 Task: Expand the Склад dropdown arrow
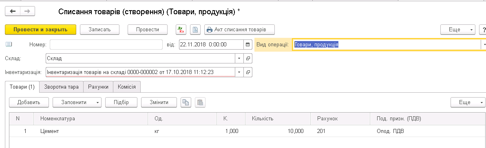[x=239, y=59]
